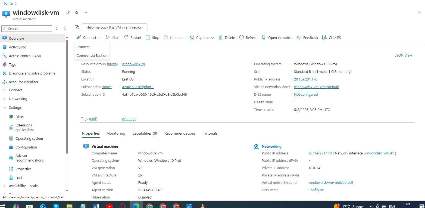Image resolution: width=425 pixels, height=208 pixels.
Task: Open the more options ellipsis menu
Action: 85,13
